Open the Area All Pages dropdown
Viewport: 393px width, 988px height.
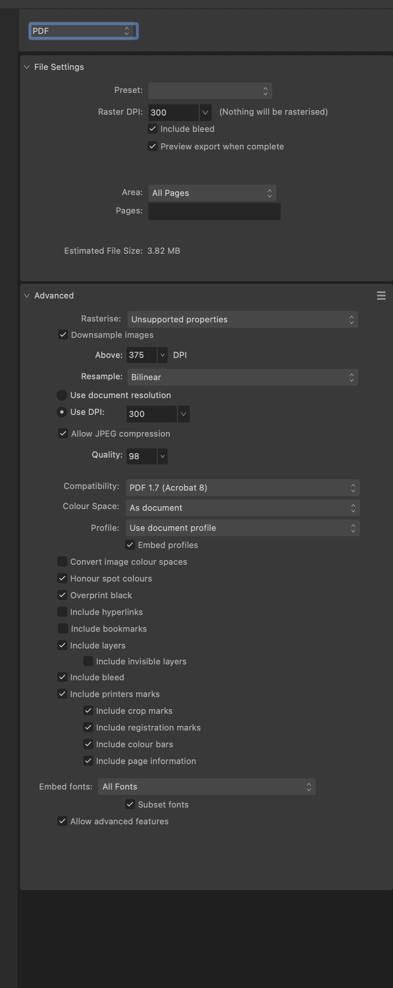[212, 193]
